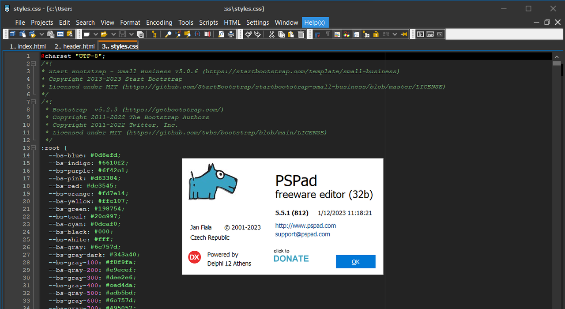Expand the Save dropdown arrow
Screen dimensions: 565x309
click(x=131, y=34)
